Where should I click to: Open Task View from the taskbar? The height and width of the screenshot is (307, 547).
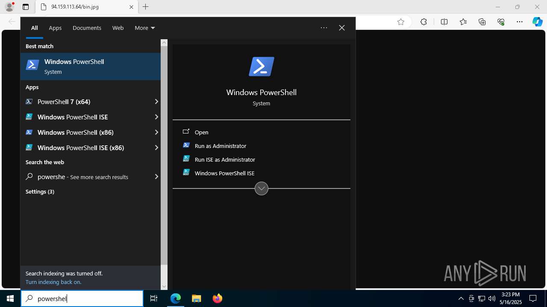pyautogui.click(x=154, y=298)
